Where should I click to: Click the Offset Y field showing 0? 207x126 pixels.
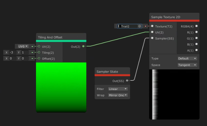coord(25,59)
